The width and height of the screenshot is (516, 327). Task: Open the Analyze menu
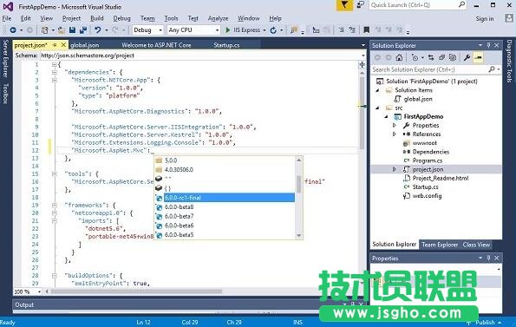click(x=218, y=18)
